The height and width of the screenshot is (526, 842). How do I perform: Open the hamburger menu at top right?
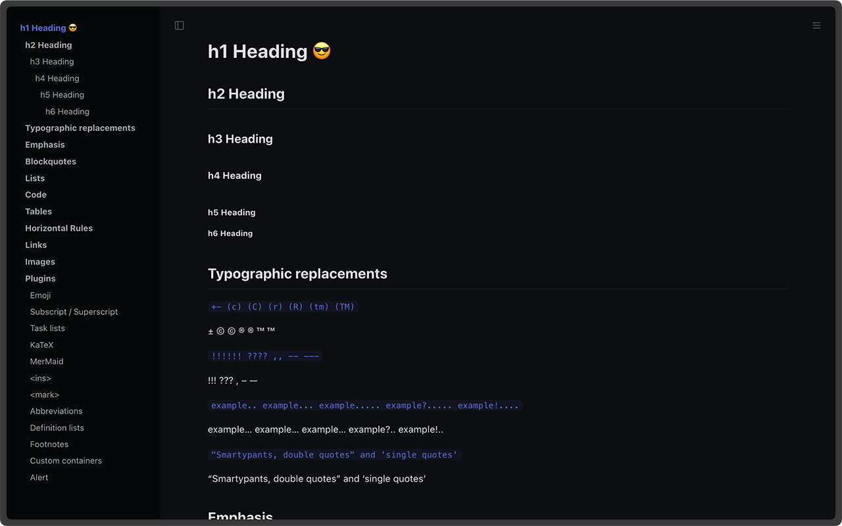pyautogui.click(x=816, y=25)
